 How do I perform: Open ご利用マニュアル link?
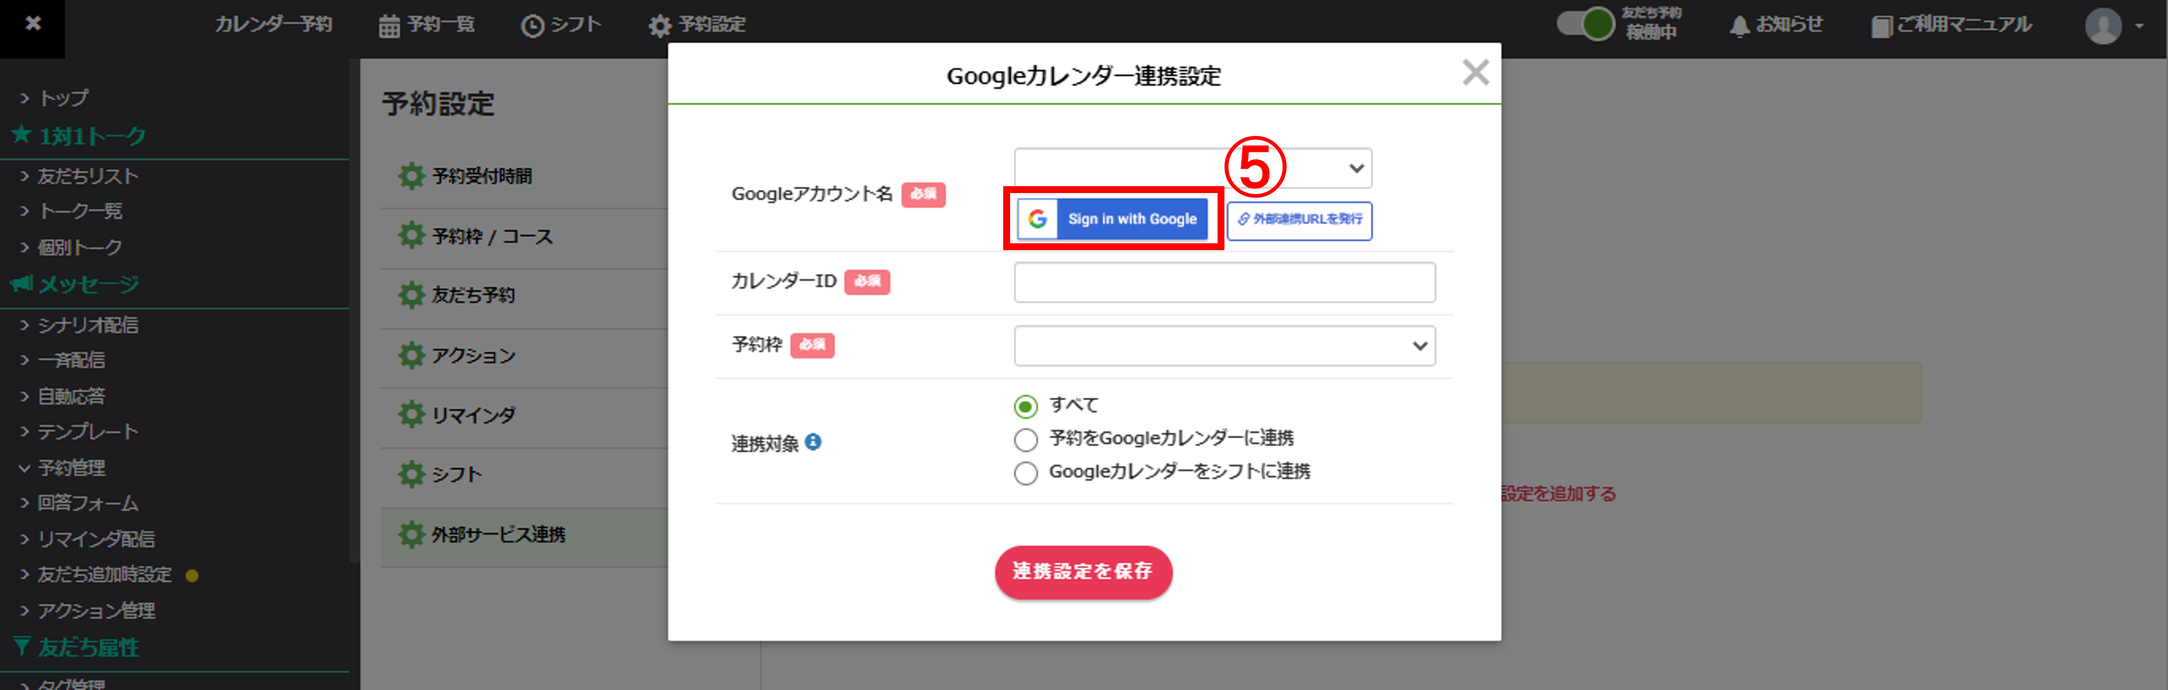click(1952, 25)
